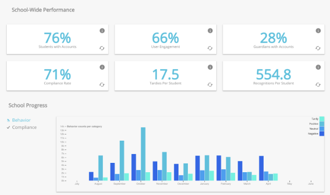Screen dimensions: 330x195
Task: Click the Negative legend label
Action: [x=313, y=134]
